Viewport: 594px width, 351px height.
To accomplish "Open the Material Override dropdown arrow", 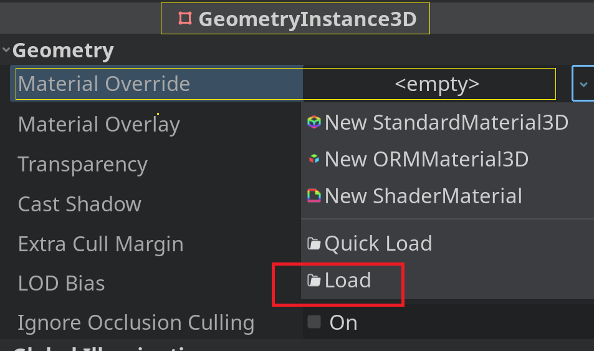I will tap(583, 84).
